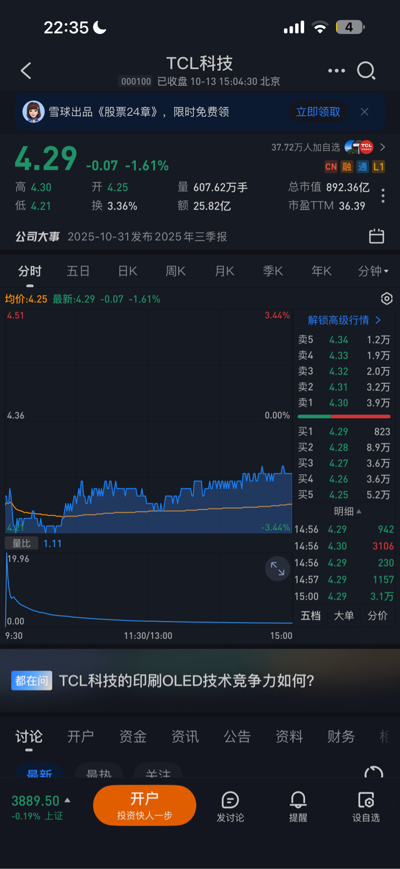
Task: Switch to 月K chart tab
Action: pos(224,271)
